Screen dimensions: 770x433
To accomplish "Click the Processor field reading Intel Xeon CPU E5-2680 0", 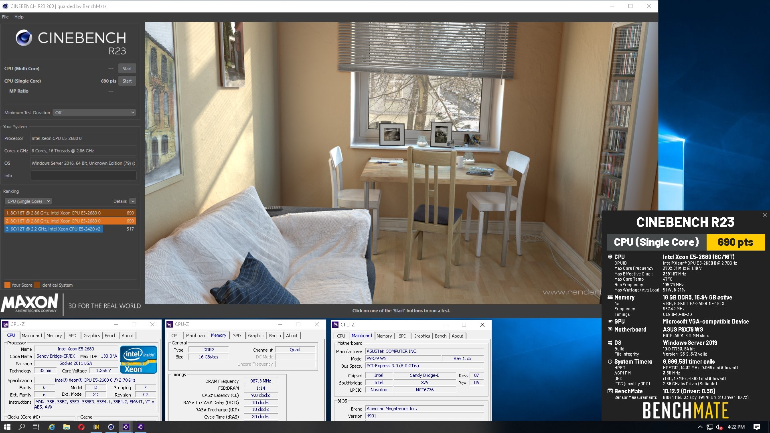I will [x=83, y=138].
